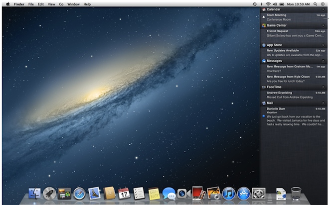This screenshot has height=205, width=329.
Task: Open the Go menu
Action: [x=61, y=4]
